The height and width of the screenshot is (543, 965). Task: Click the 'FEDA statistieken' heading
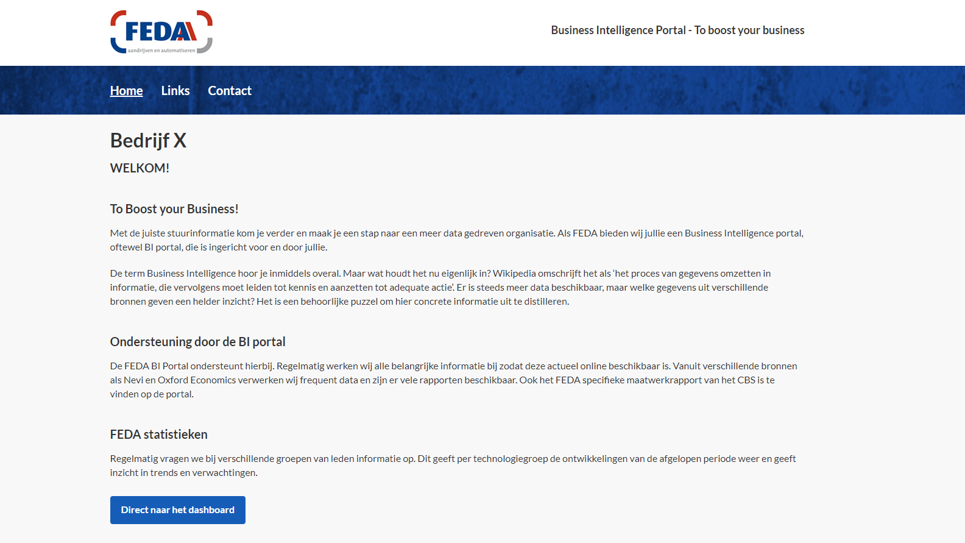(158, 435)
